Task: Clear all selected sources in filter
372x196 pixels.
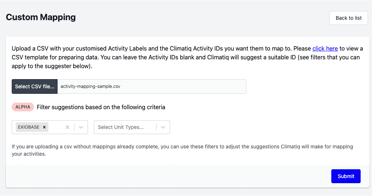Action: coord(67,127)
